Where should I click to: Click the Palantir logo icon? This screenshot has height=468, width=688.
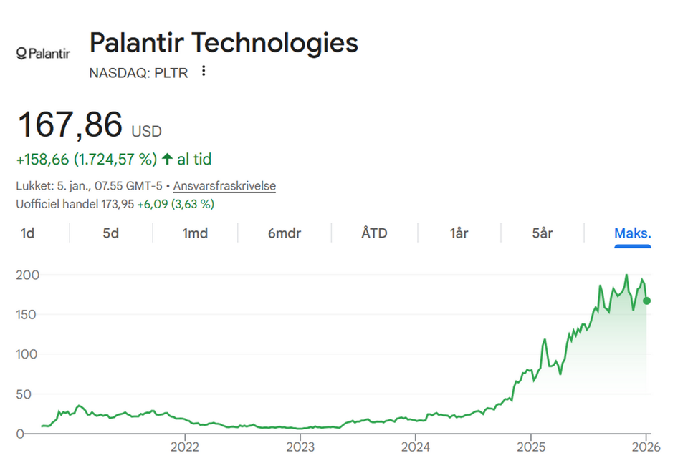pos(42,54)
